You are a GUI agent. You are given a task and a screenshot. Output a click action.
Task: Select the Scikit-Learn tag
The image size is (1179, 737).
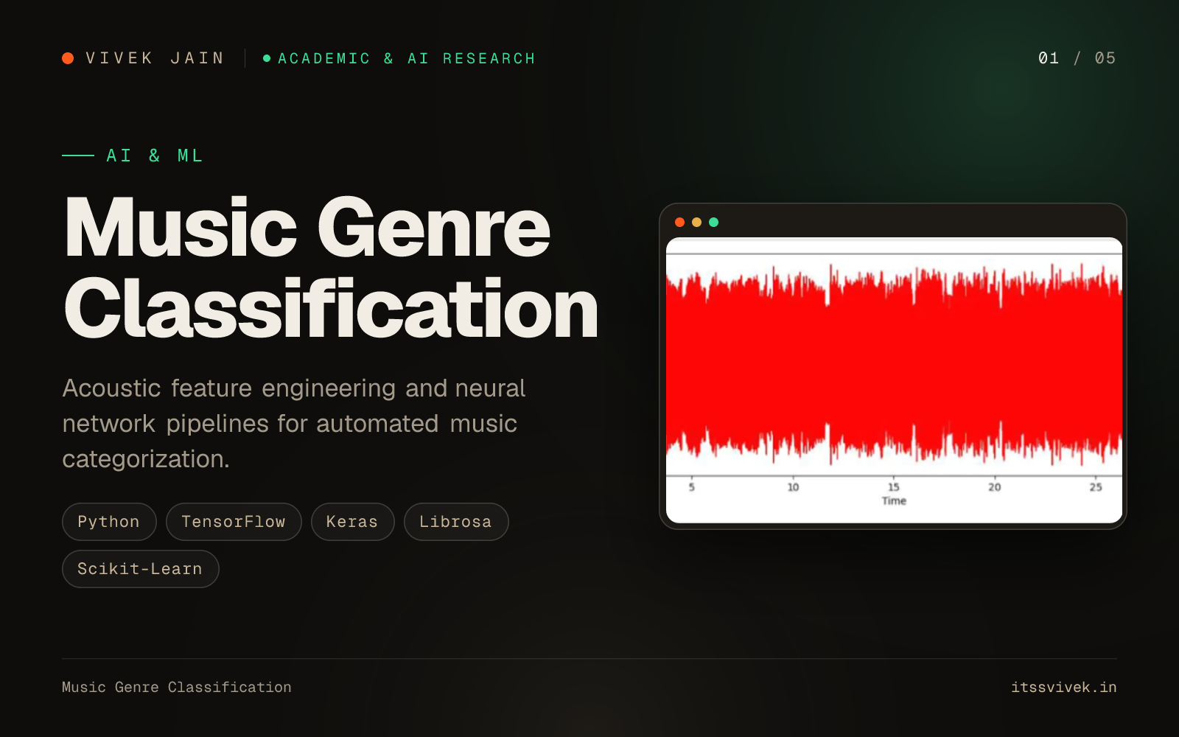(x=140, y=569)
